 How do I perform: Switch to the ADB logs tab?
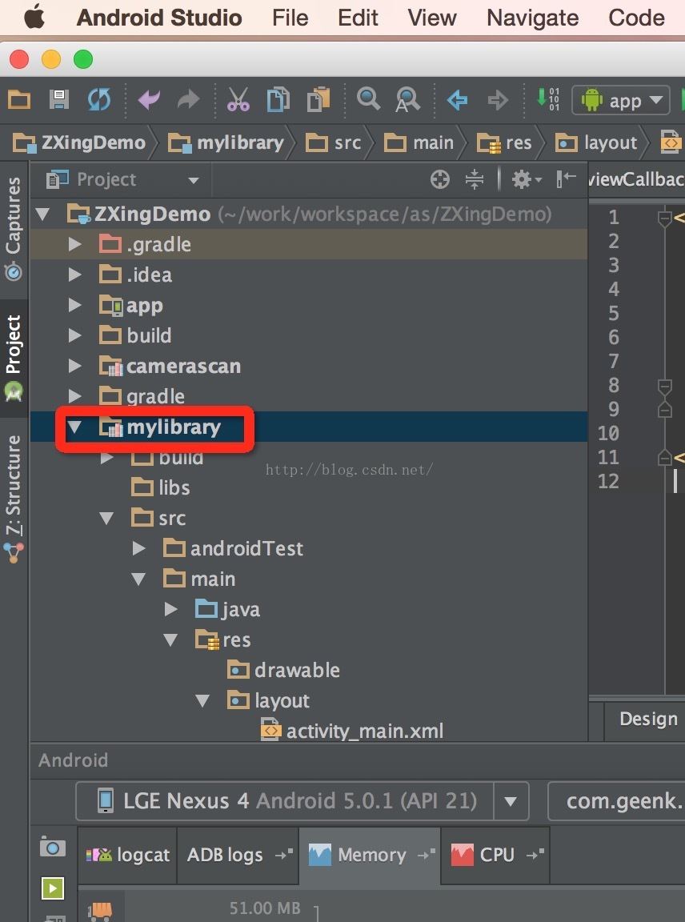tap(238, 855)
